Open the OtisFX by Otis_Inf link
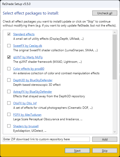Viewport: 120px width, 157px height. coord(25,103)
